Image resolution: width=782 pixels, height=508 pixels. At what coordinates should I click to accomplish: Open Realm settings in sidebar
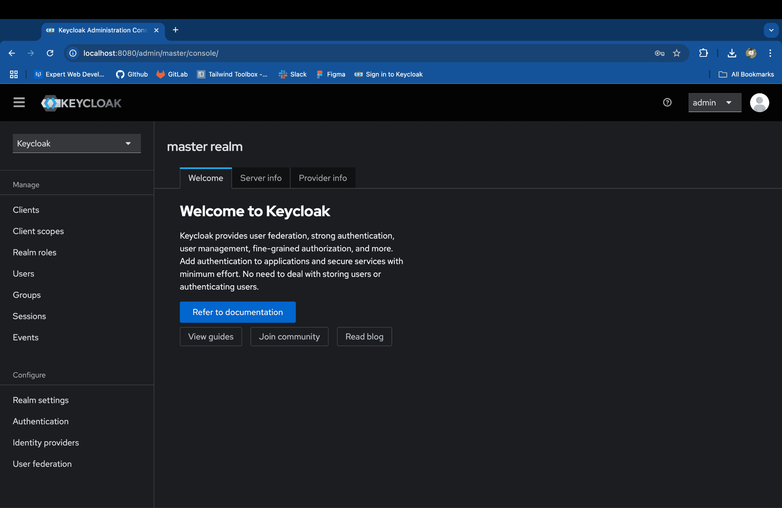pyautogui.click(x=41, y=400)
